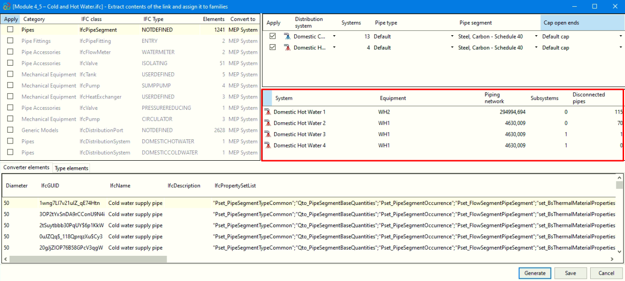Viewport: 625px width, 281px height.
Task: Uncheck Apply for the Domestic Cold system row
Action: [x=273, y=37]
